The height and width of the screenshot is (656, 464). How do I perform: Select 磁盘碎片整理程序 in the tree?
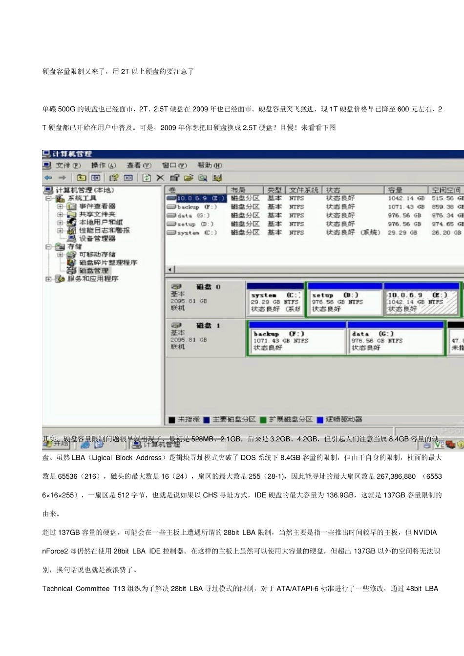[x=108, y=263]
